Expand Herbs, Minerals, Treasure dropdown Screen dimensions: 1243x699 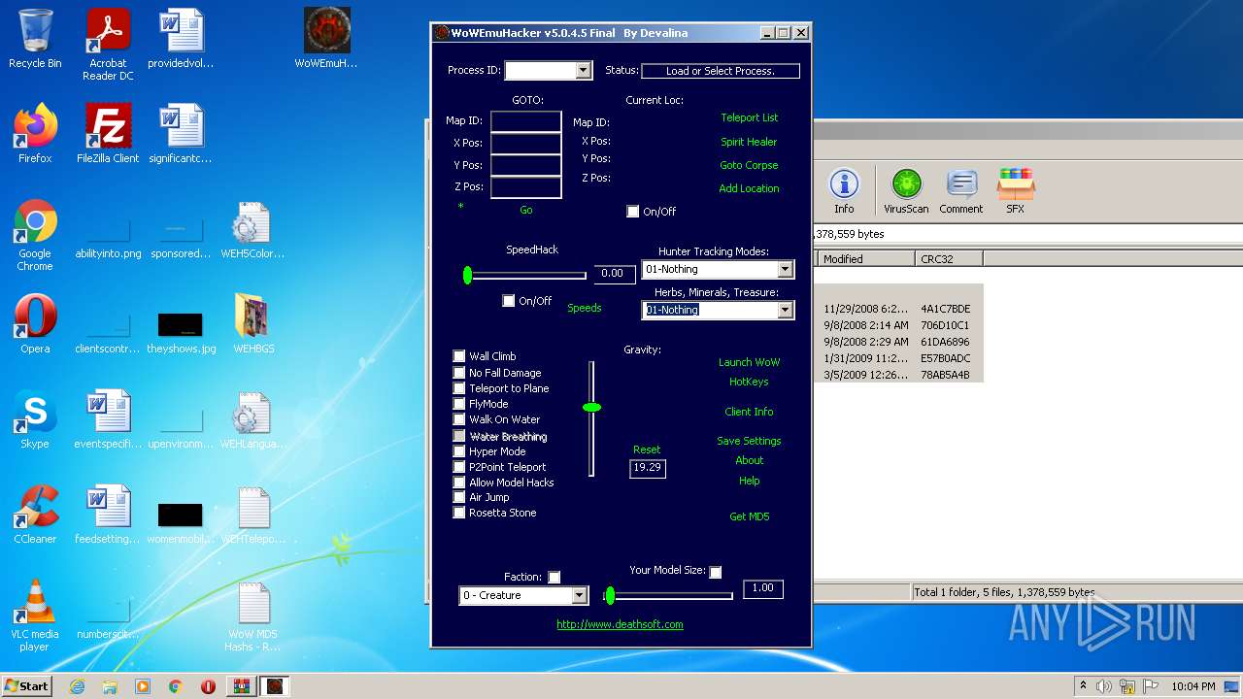785,310
